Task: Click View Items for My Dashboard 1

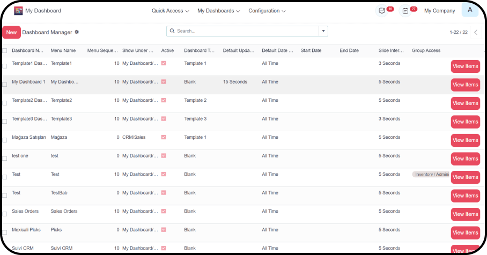Action: 465,85
